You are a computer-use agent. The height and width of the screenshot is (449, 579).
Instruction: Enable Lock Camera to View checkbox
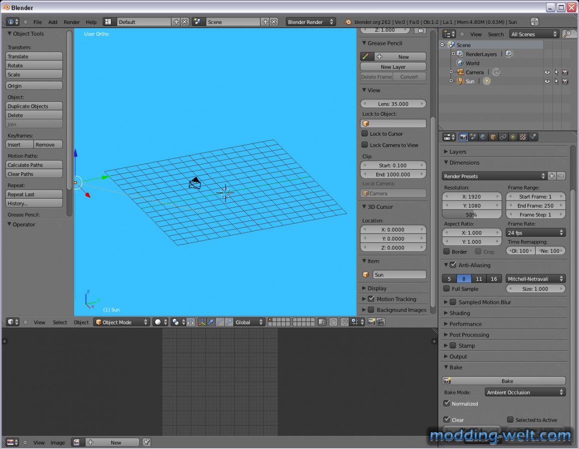[x=365, y=145]
